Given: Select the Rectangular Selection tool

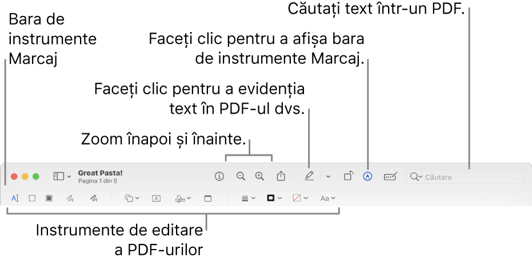Looking at the screenshot, I should 32,198.
